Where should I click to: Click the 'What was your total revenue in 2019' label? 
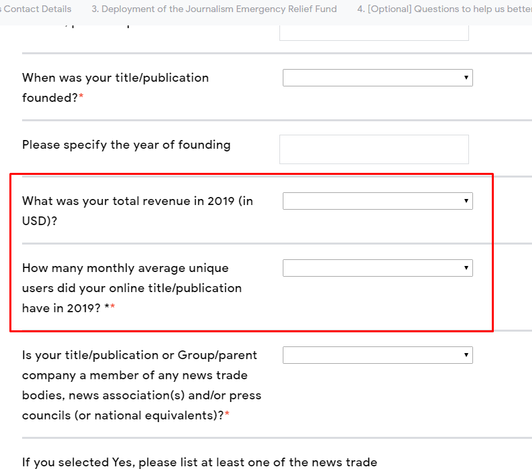pyautogui.click(x=137, y=211)
